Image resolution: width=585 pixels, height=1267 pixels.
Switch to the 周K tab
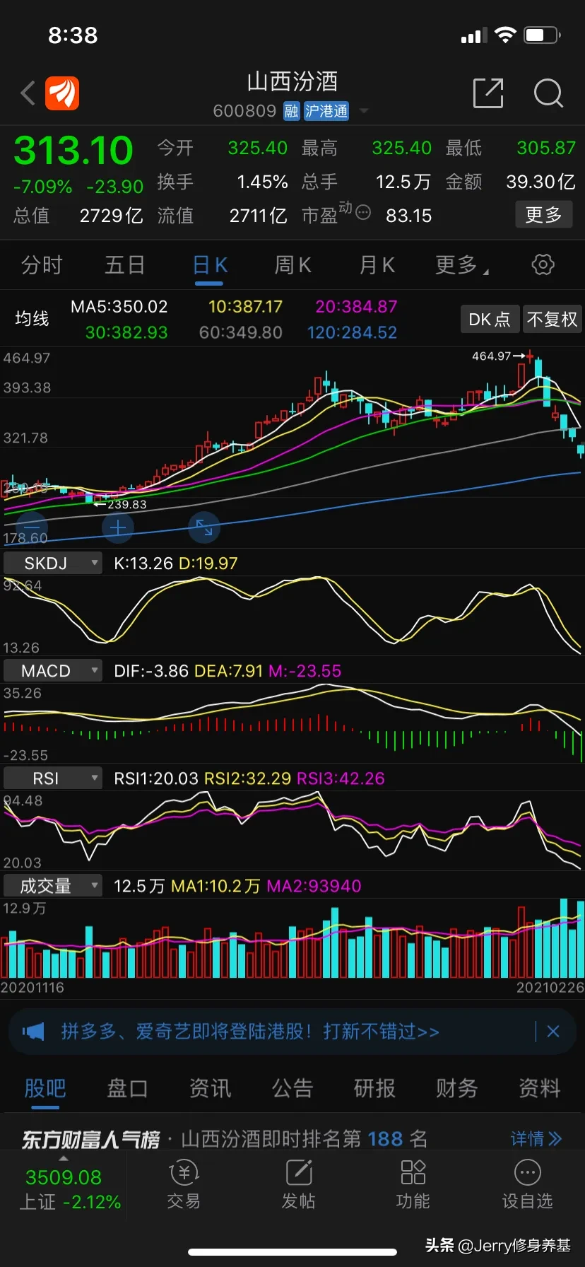point(292,264)
